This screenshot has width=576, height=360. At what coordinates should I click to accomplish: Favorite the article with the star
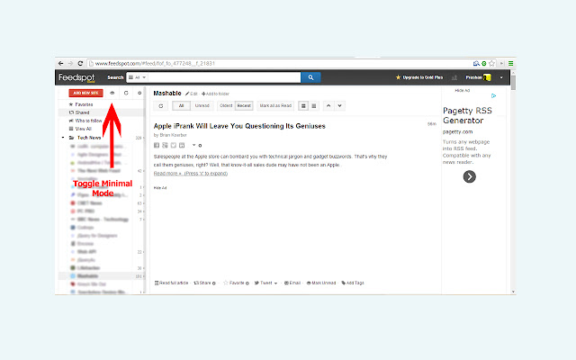(236, 283)
